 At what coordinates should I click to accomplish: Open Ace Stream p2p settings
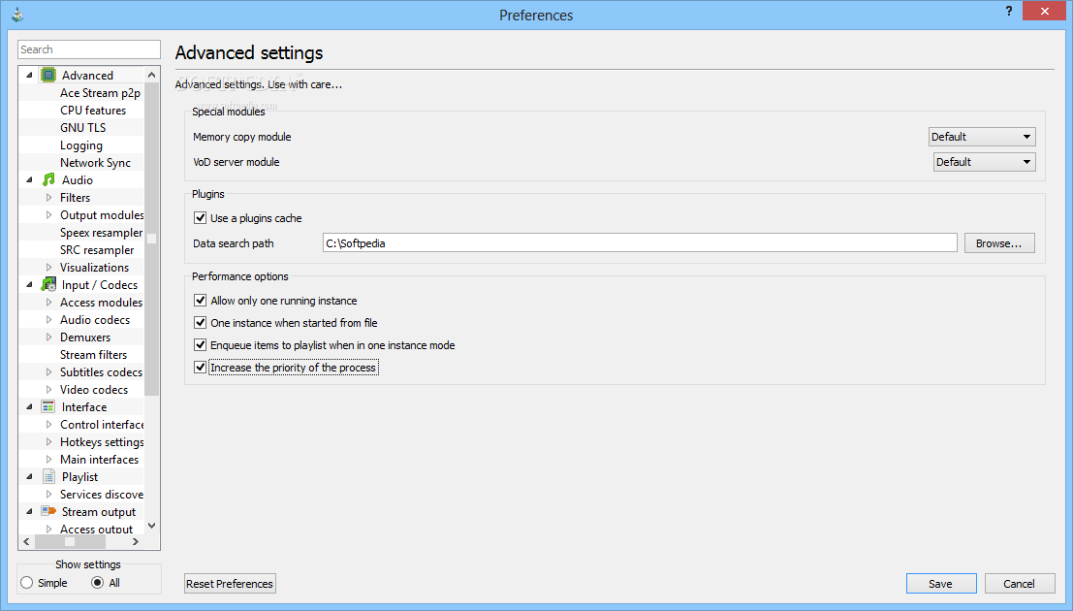[x=100, y=92]
